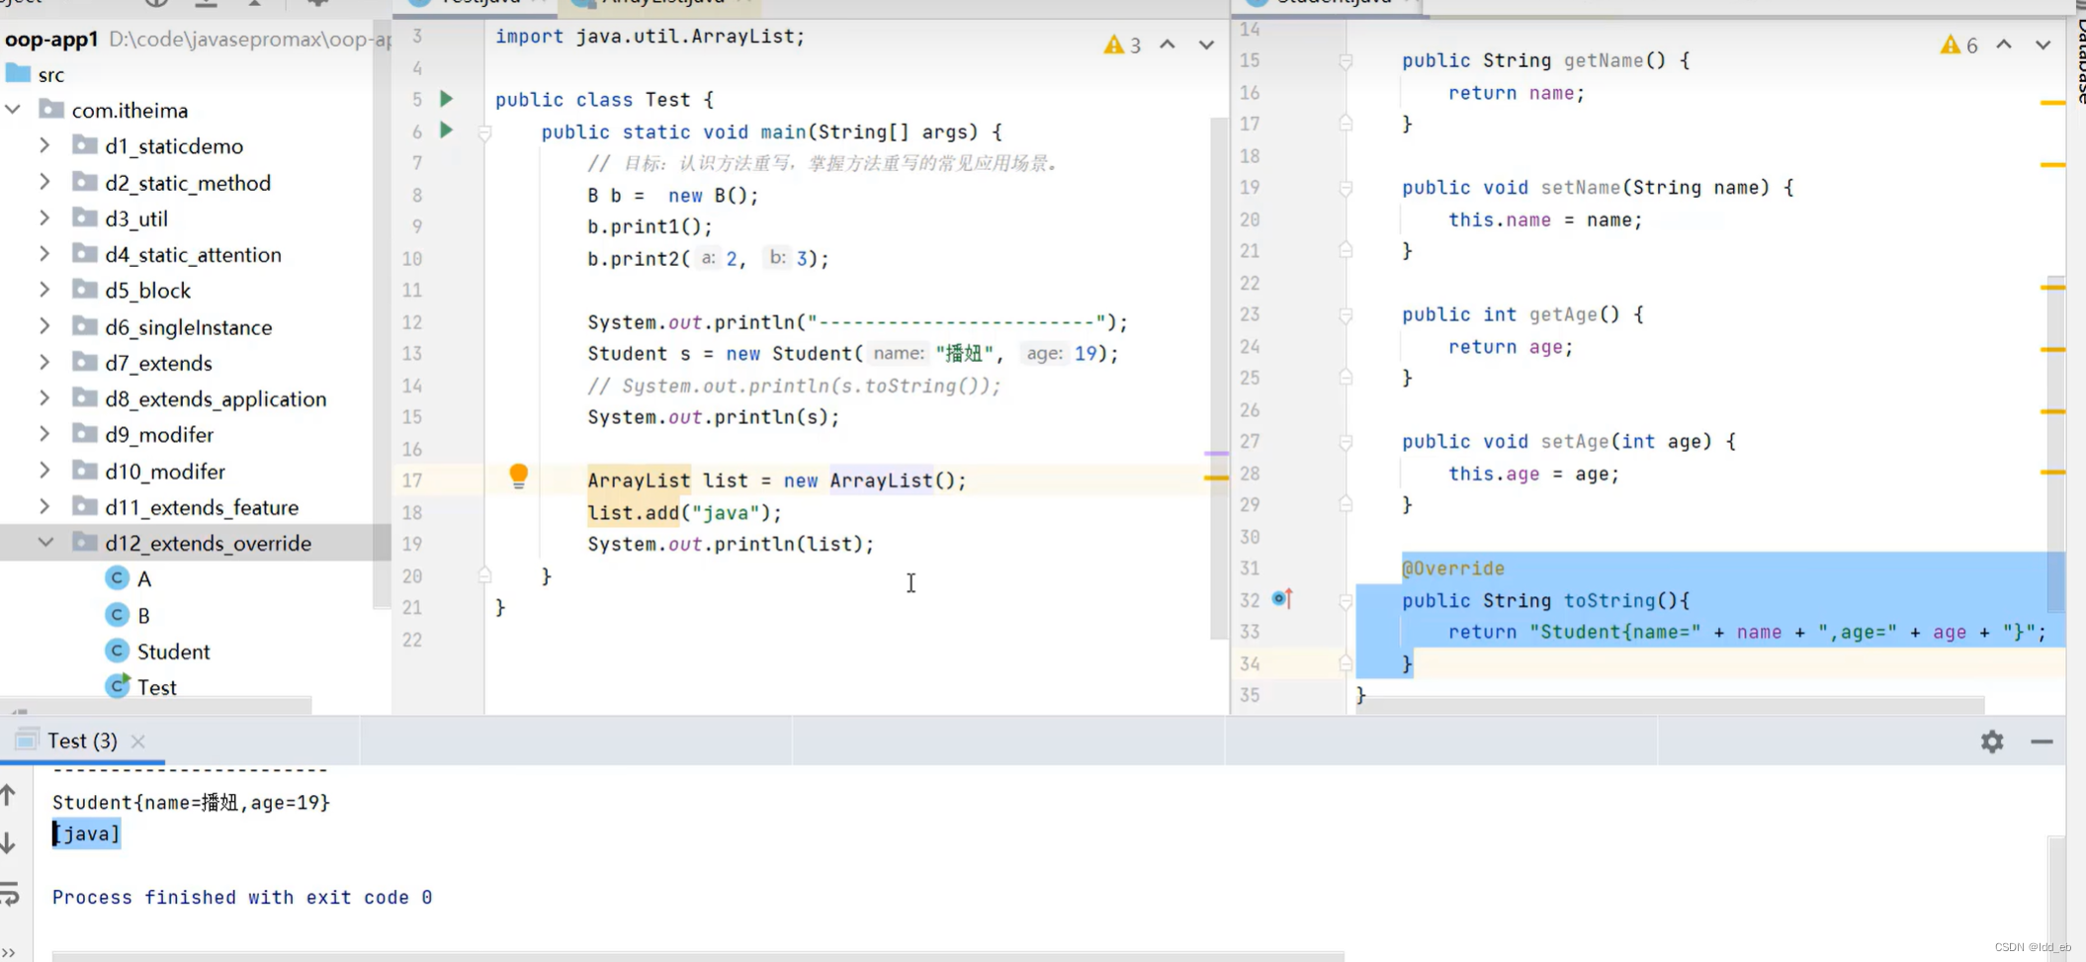
Task: Click the override gutter icon beside toString line 32
Action: (1282, 598)
